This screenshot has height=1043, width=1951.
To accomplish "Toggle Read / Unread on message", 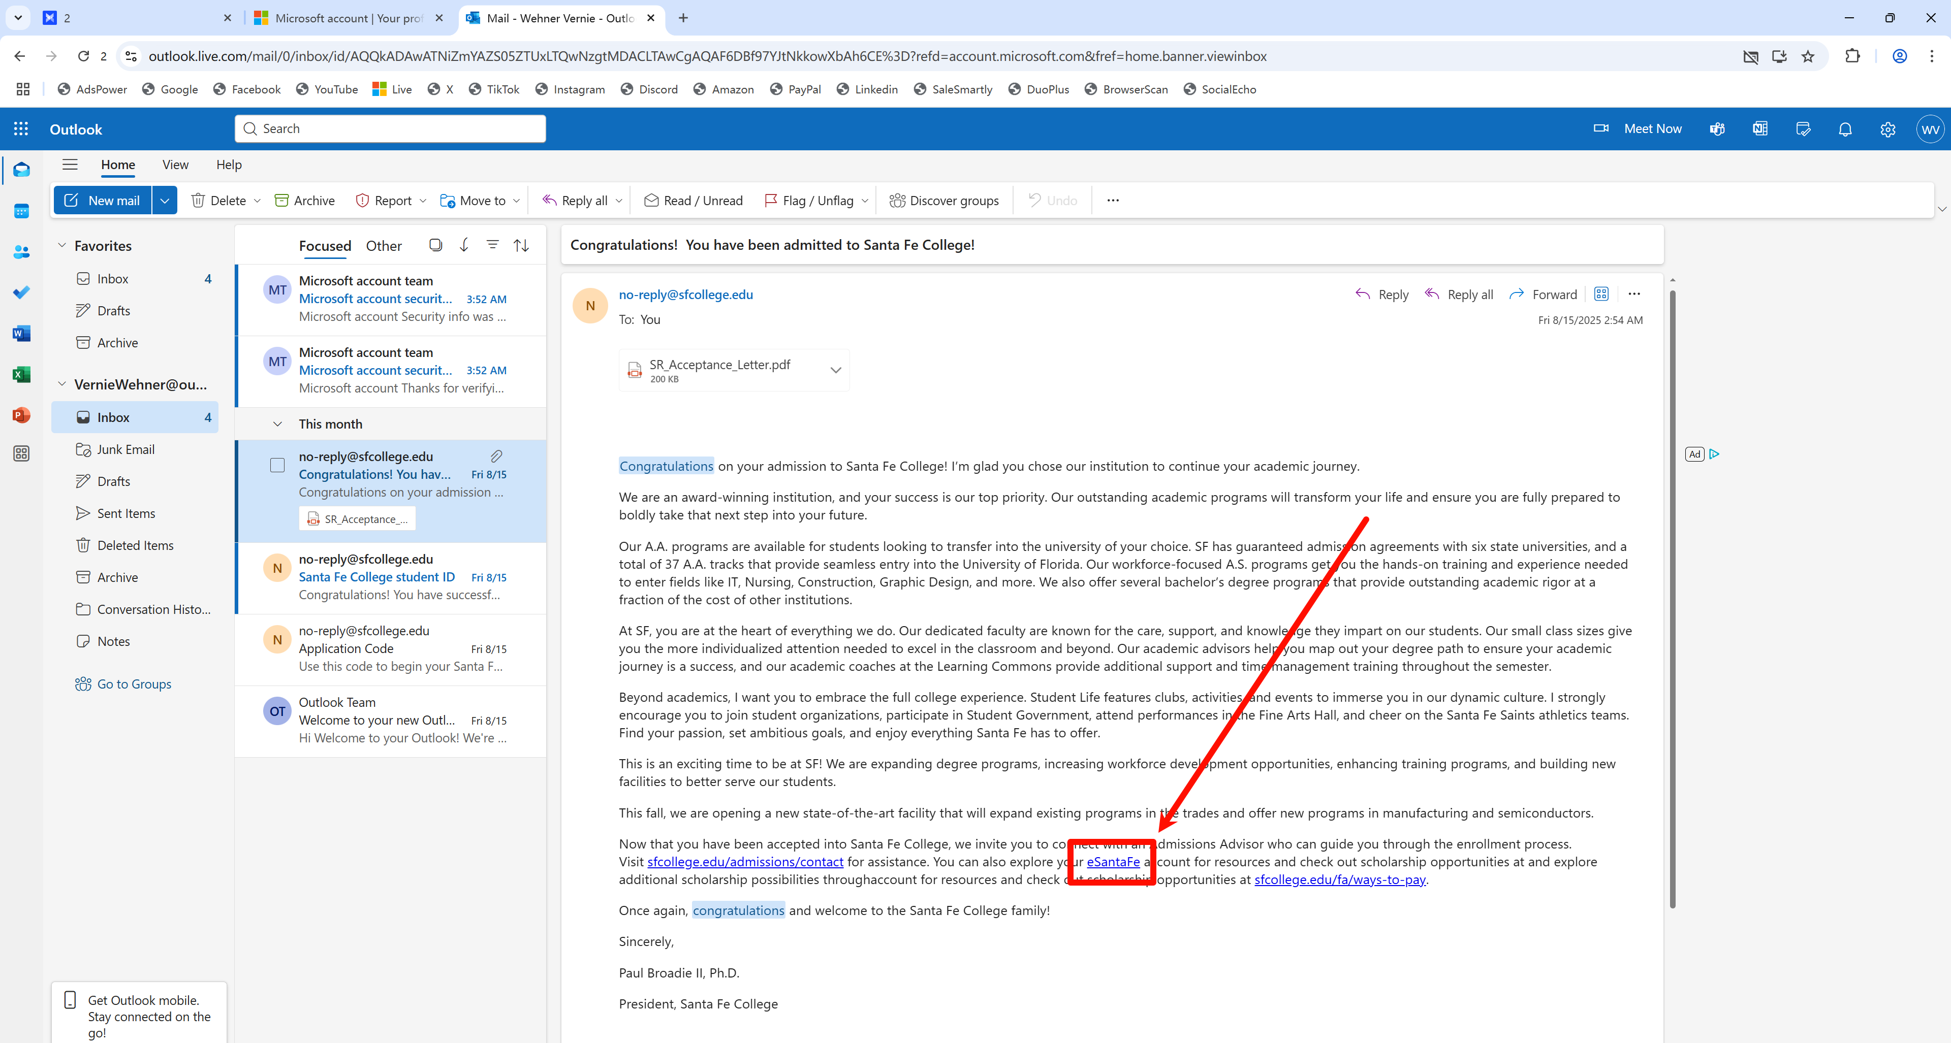I will coord(693,200).
